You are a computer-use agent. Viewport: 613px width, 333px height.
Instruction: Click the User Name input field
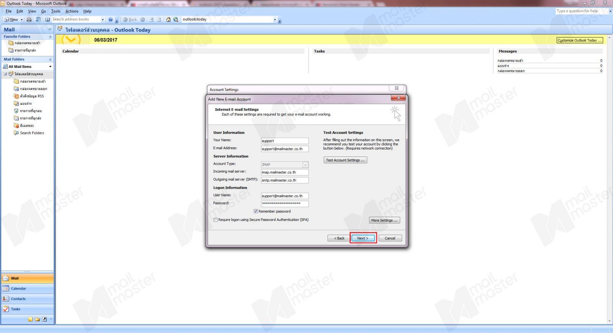tap(285, 196)
